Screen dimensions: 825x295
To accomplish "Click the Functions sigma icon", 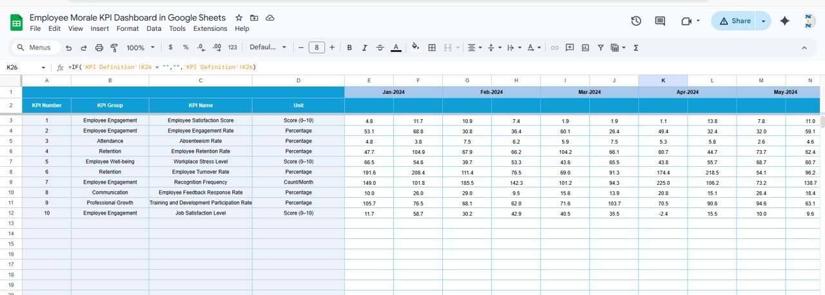I will (x=636, y=48).
